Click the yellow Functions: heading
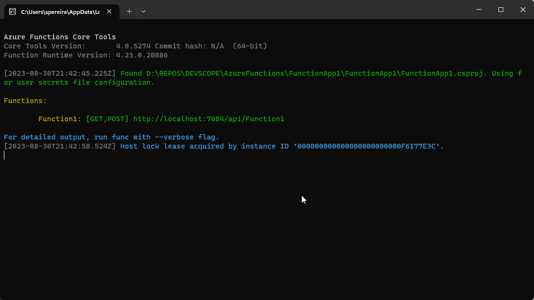This screenshot has height=300, width=534. click(25, 101)
